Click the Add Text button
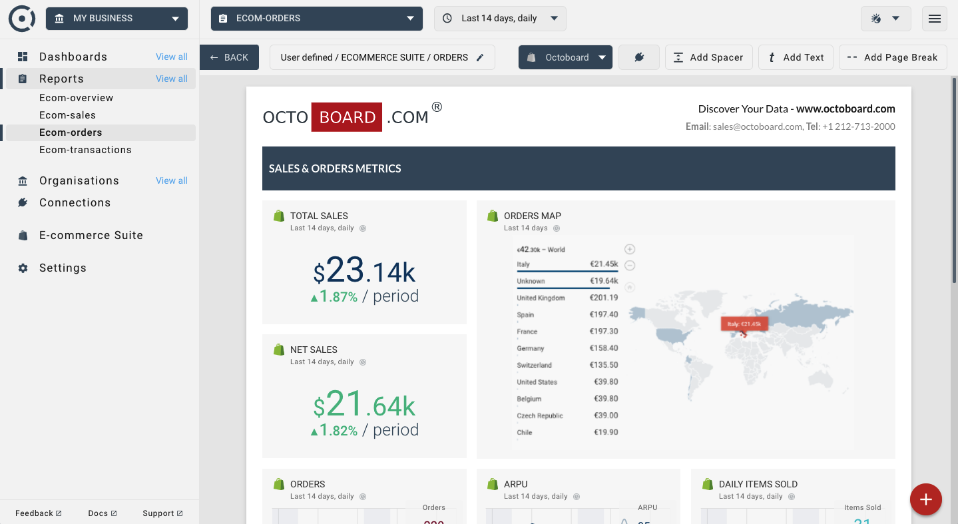The image size is (958, 524). click(x=796, y=57)
